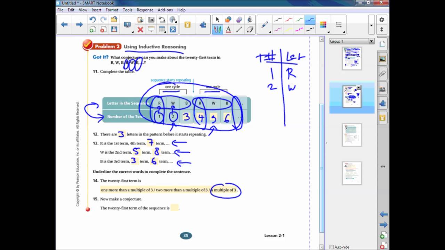Expand toolbar options down arrow
445x250 pixels.
coord(371,25)
